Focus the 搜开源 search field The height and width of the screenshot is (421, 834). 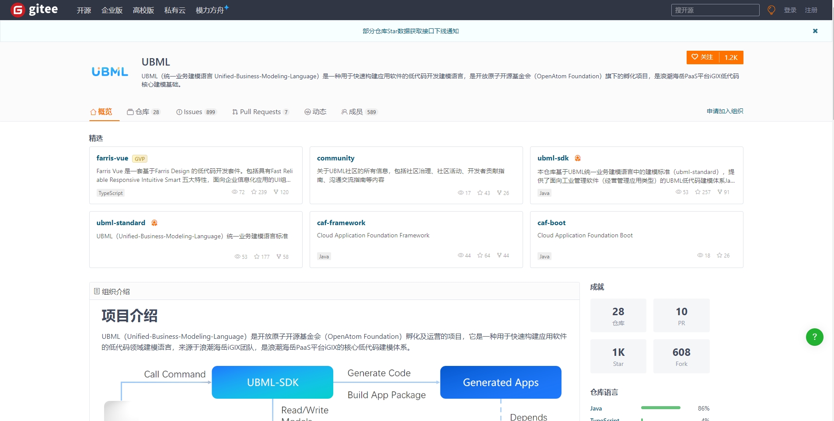click(x=715, y=10)
